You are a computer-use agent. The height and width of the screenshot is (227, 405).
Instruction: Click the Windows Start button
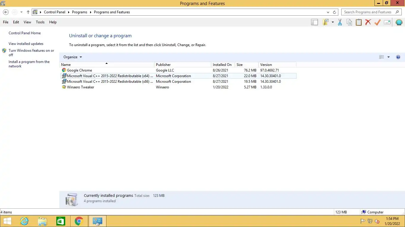(x=7, y=221)
